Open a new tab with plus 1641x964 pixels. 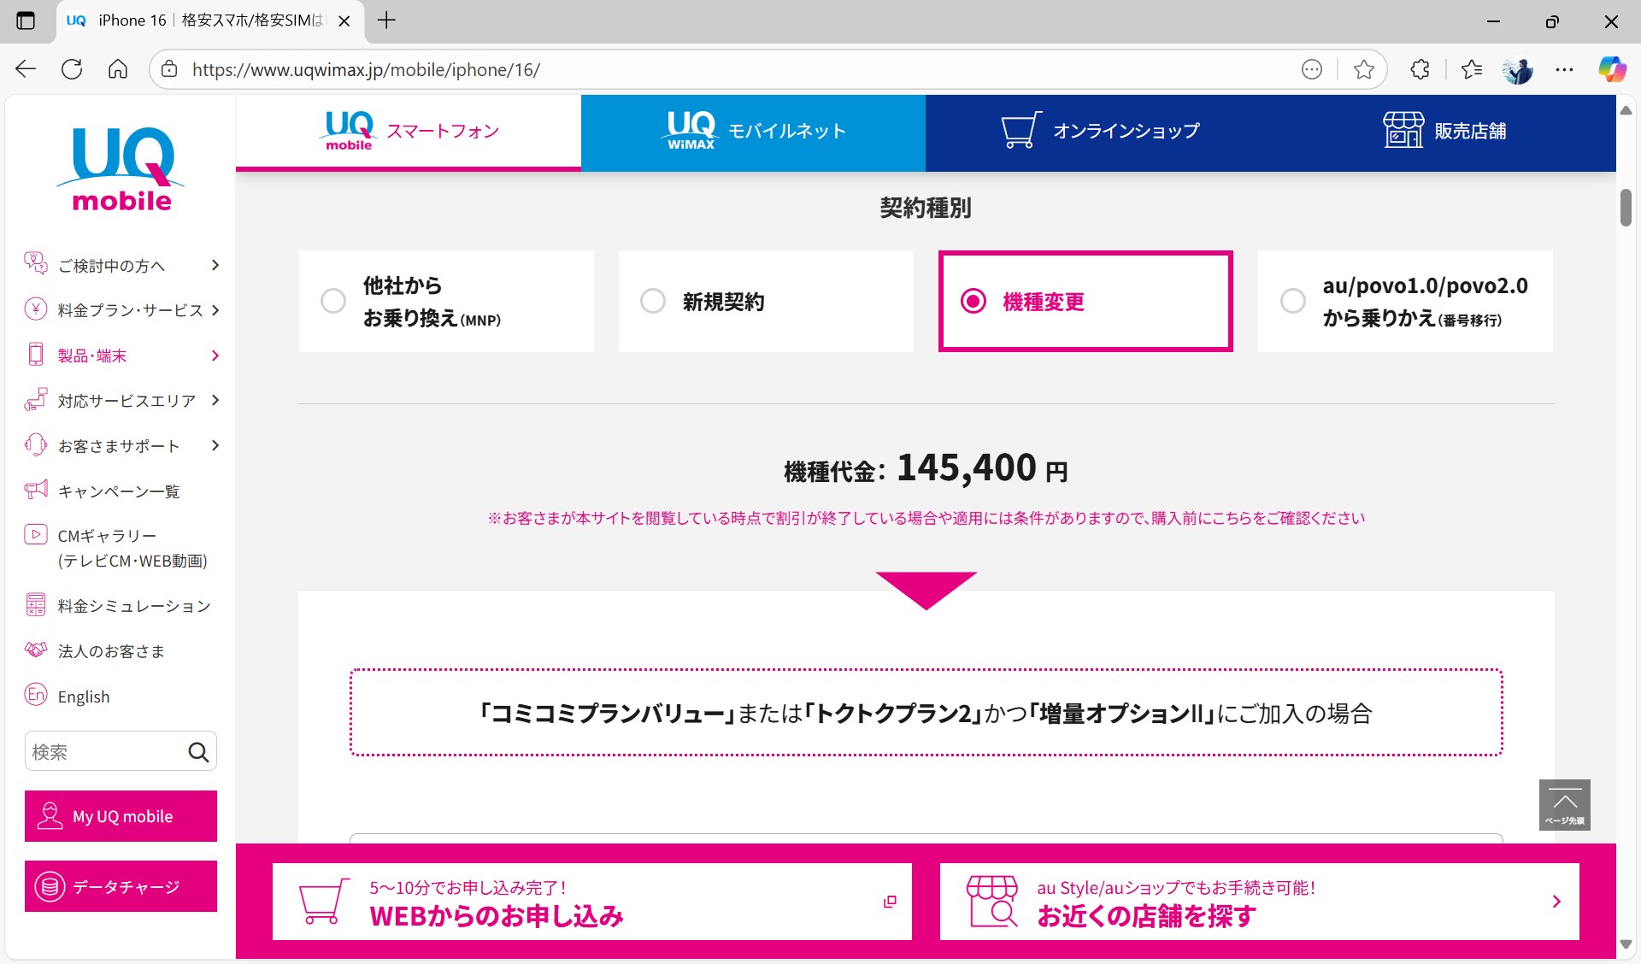tap(386, 21)
